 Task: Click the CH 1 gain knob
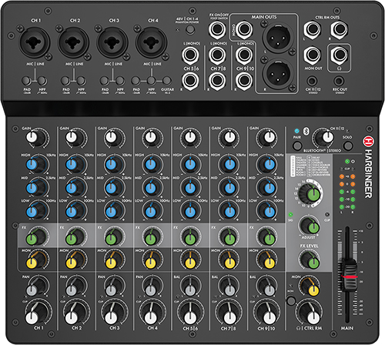37,138
